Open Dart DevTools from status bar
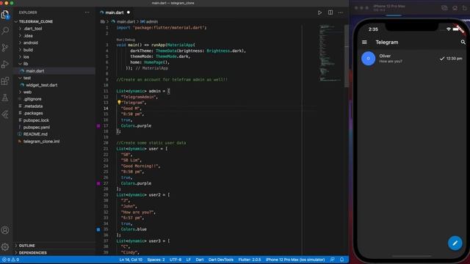Screen dimensions: 470x264 point(221,260)
